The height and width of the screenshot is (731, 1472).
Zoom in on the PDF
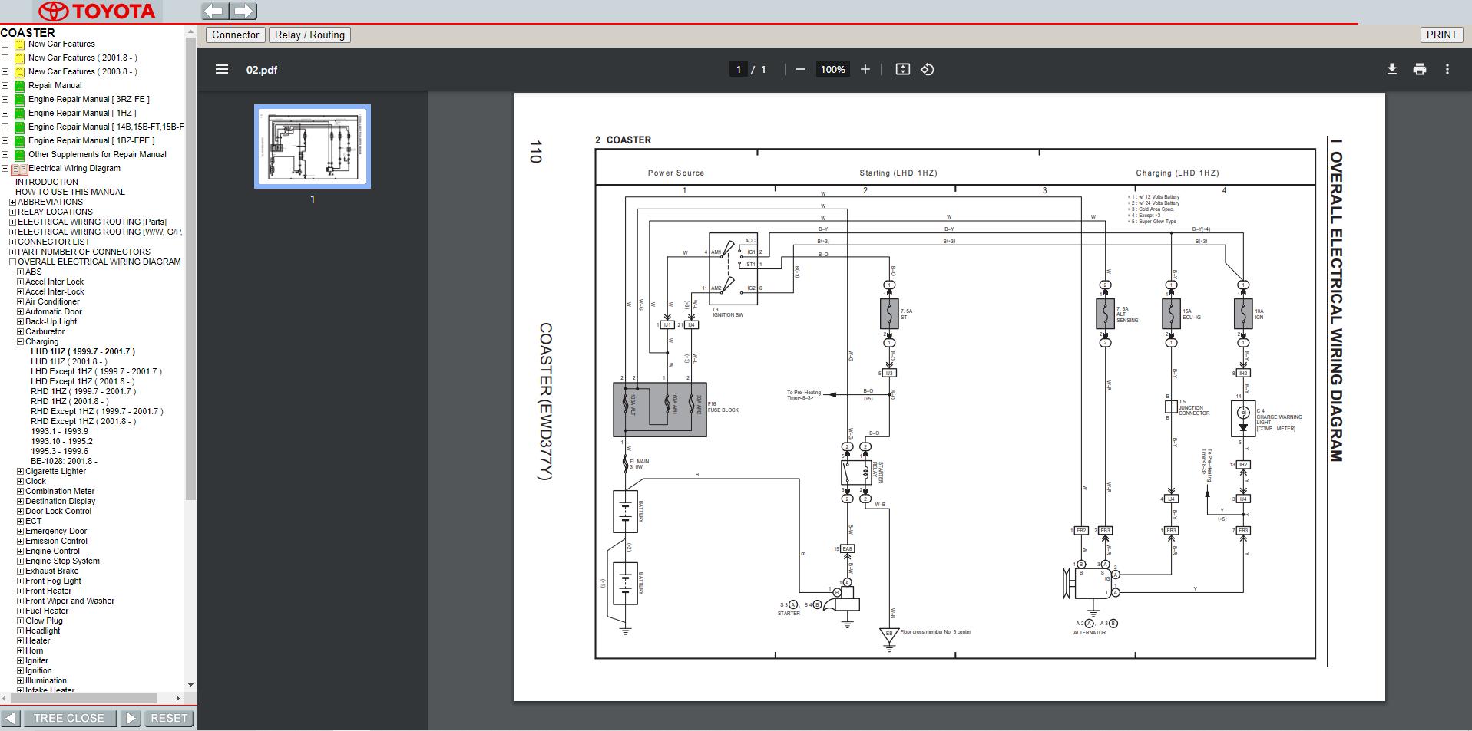(865, 69)
